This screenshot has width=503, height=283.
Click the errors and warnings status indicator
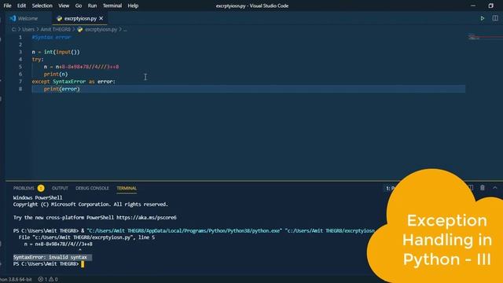point(48,280)
